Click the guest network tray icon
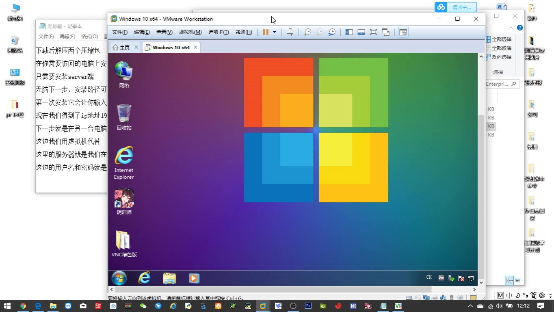Image resolution: width=554 pixels, height=312 pixels. (471, 278)
